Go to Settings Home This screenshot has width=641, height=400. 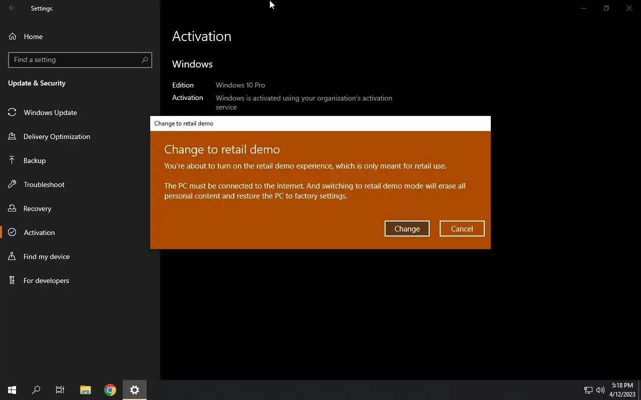coord(80,36)
